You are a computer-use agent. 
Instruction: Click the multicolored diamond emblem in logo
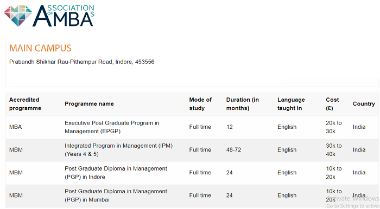click(18, 16)
